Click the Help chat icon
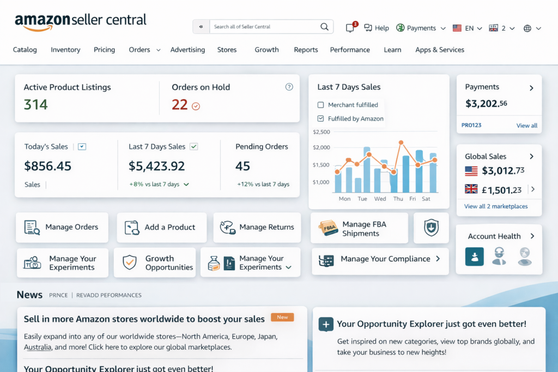Screen dimensions: 558x372 coord(368,28)
